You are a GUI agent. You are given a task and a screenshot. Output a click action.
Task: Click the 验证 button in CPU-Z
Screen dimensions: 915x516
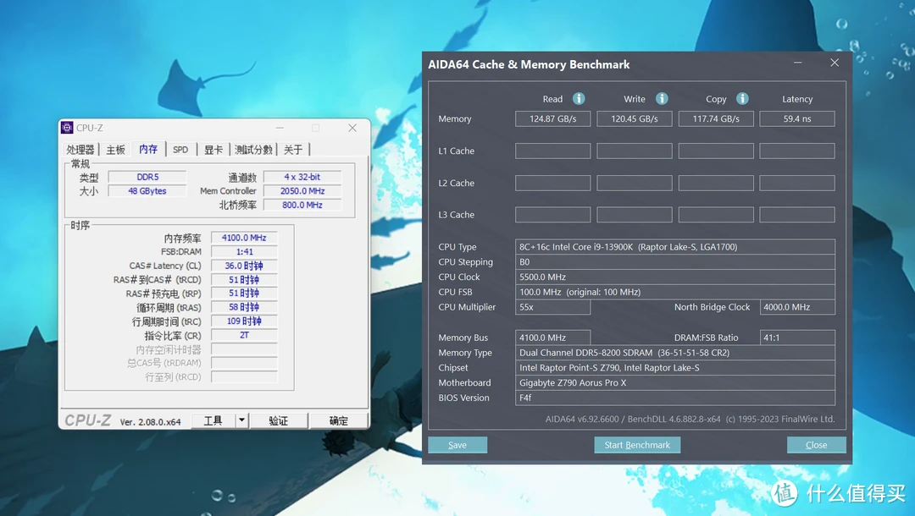tap(278, 420)
